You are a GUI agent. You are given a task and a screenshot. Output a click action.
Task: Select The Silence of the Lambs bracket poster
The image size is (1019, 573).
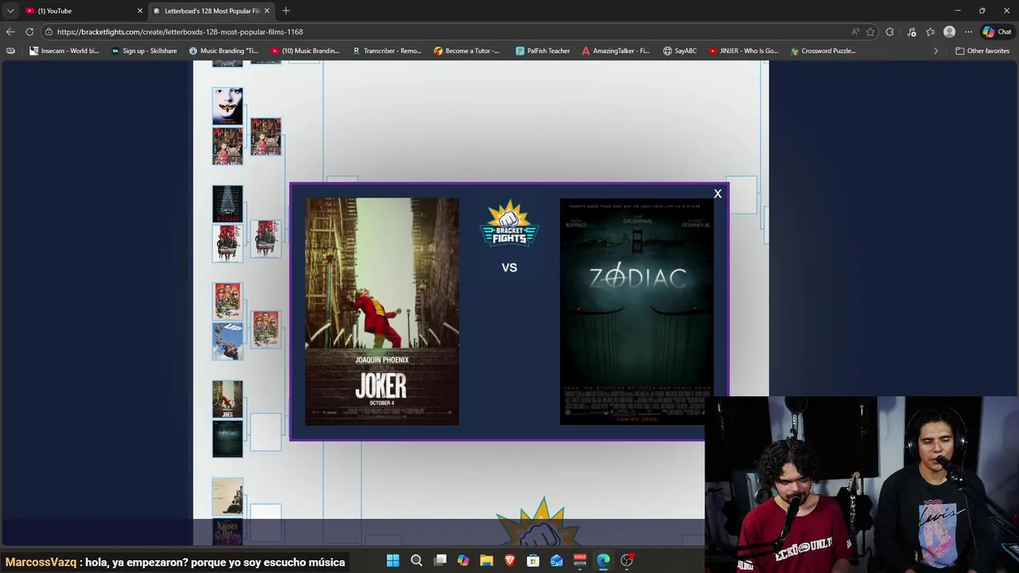tap(228, 106)
